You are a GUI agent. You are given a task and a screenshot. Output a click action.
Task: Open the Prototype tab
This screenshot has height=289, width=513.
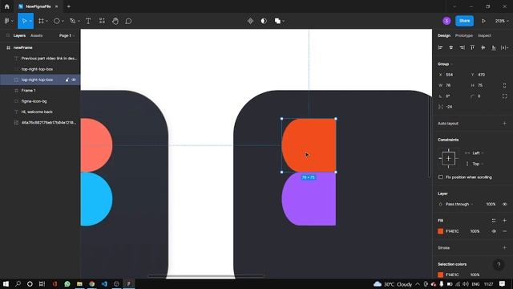[x=464, y=35]
